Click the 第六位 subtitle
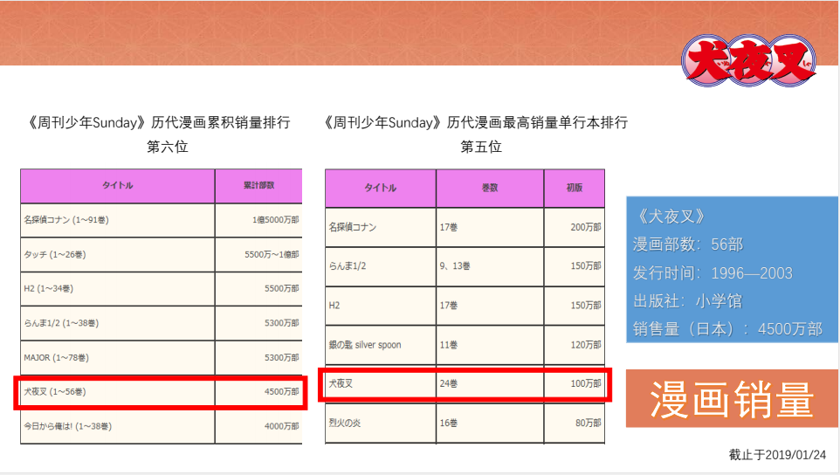Screen dimensions: 840x475 [x=167, y=147]
